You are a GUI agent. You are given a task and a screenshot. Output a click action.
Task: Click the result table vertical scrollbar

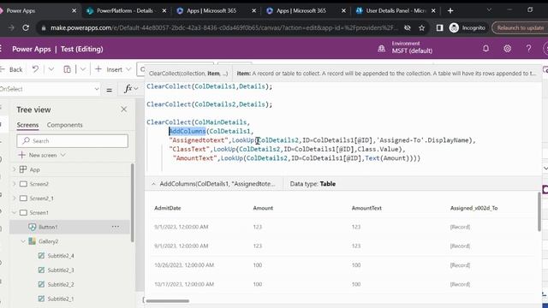(540, 211)
